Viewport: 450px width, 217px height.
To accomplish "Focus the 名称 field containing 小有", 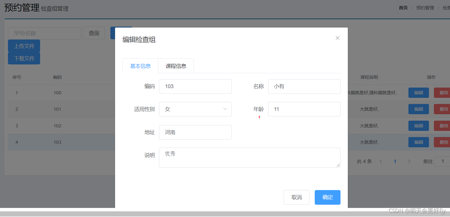I will (304, 86).
